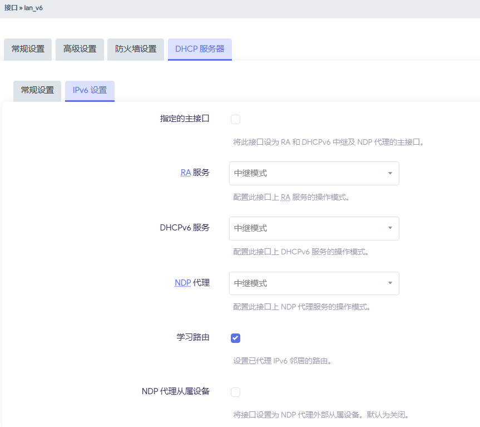Image resolution: width=480 pixels, height=427 pixels.
Task: Open the DHCPv6 服务 mode dropdown
Action: (314, 228)
